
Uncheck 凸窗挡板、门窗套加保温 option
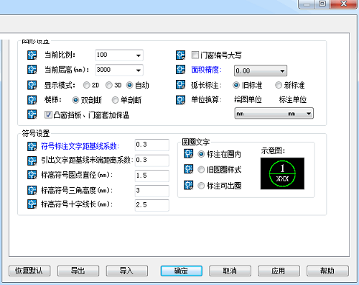[48, 114]
